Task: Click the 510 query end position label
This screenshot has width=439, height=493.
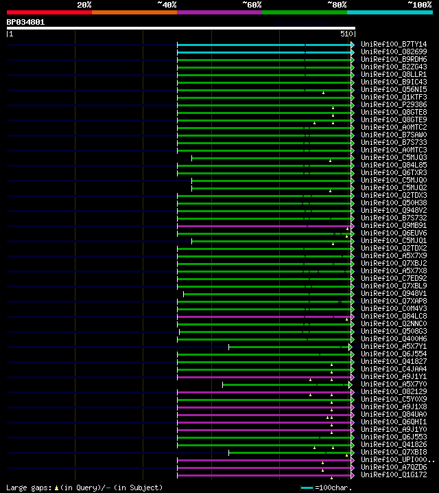Action: click(346, 34)
